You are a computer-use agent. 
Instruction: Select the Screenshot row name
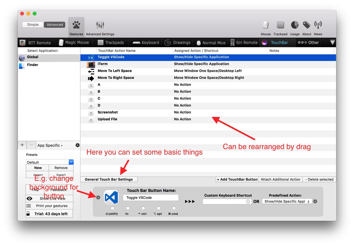tap(108, 112)
